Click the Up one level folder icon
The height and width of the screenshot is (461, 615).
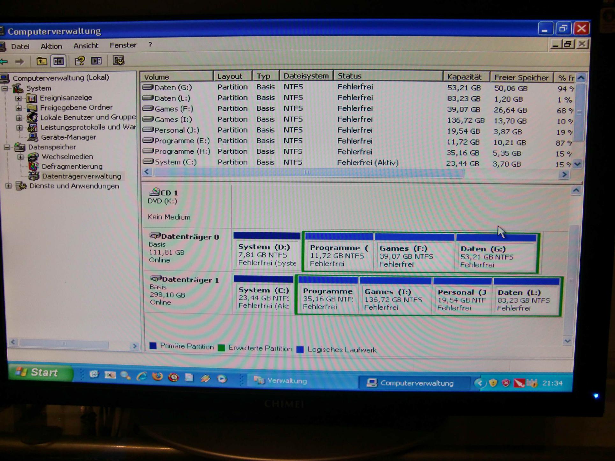coord(41,61)
